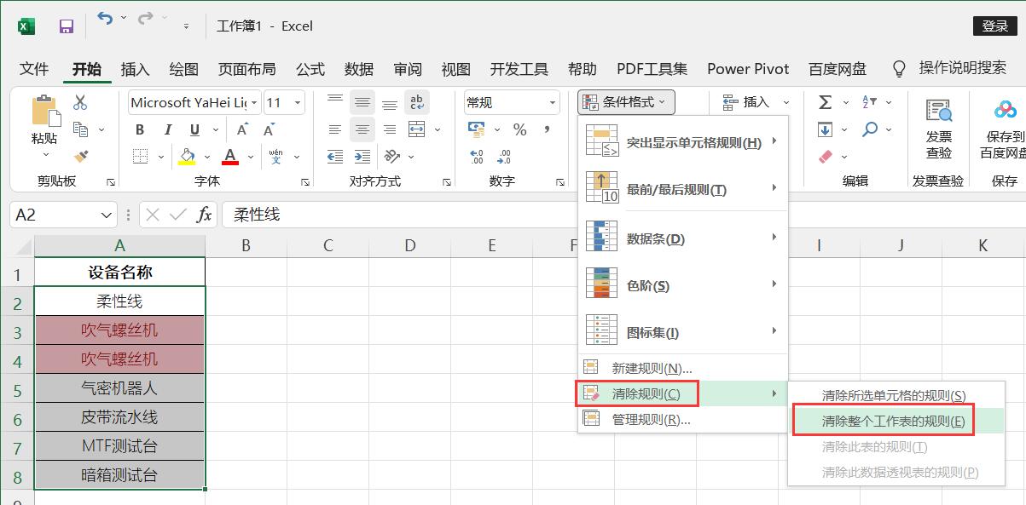Switch to the 插入 ribbon tab
Viewport: 1026px width, 505px height.
135,69
